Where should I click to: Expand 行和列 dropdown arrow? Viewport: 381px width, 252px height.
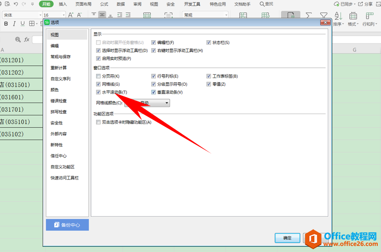point(376,24)
